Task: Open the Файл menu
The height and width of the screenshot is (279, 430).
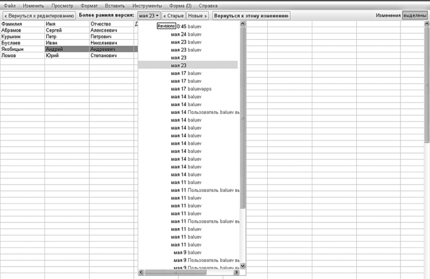Action: [9, 6]
